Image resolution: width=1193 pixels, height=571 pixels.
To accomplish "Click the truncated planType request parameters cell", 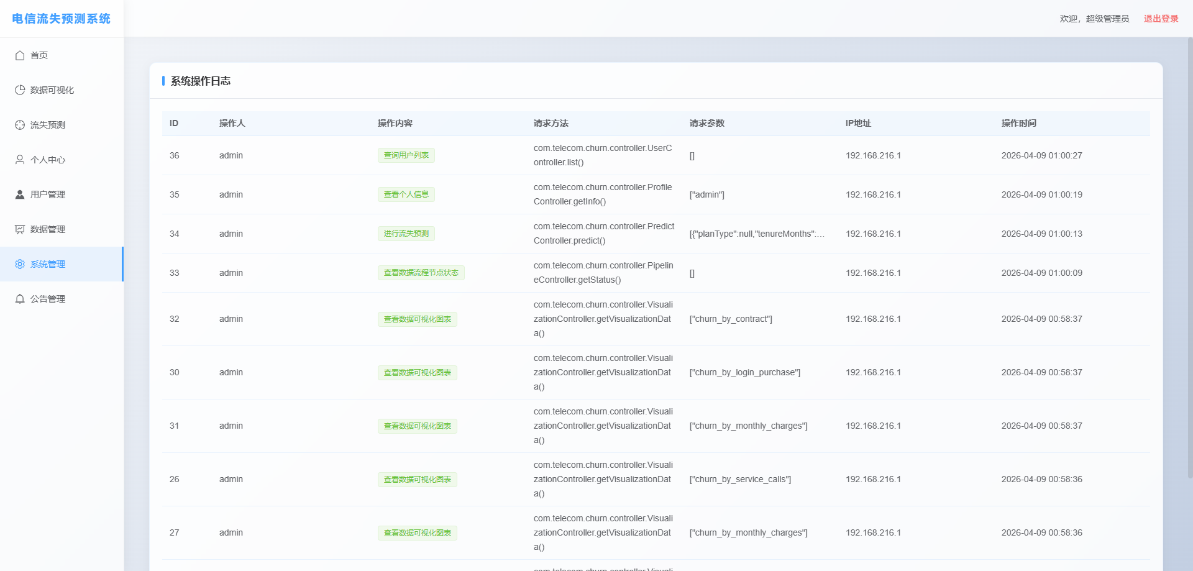I will (x=756, y=234).
